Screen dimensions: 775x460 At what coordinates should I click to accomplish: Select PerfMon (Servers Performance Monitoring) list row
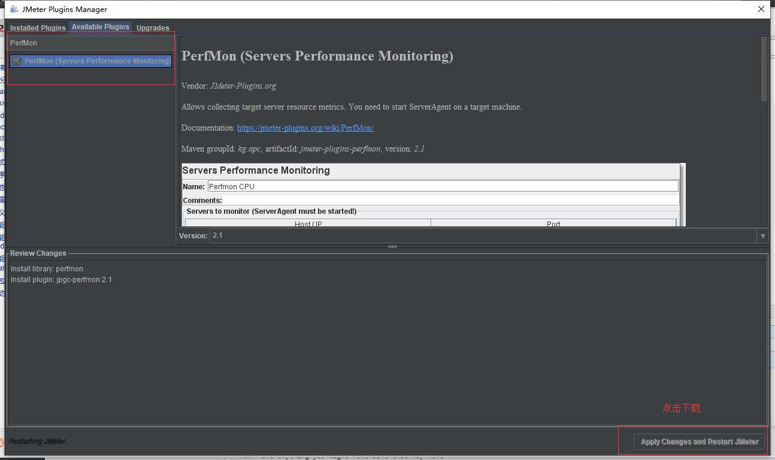[90, 61]
